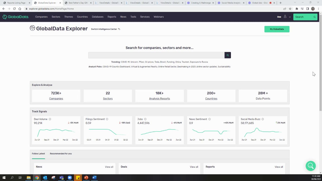The image size is (322, 181).
Task: Open the 22 Sectors link
Action: click(108, 99)
